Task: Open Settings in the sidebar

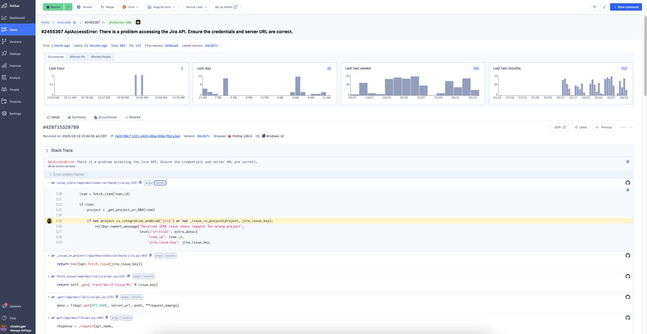Action: [x=17, y=114]
